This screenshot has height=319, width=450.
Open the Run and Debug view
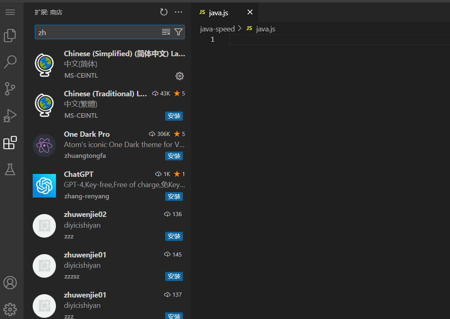[10, 116]
